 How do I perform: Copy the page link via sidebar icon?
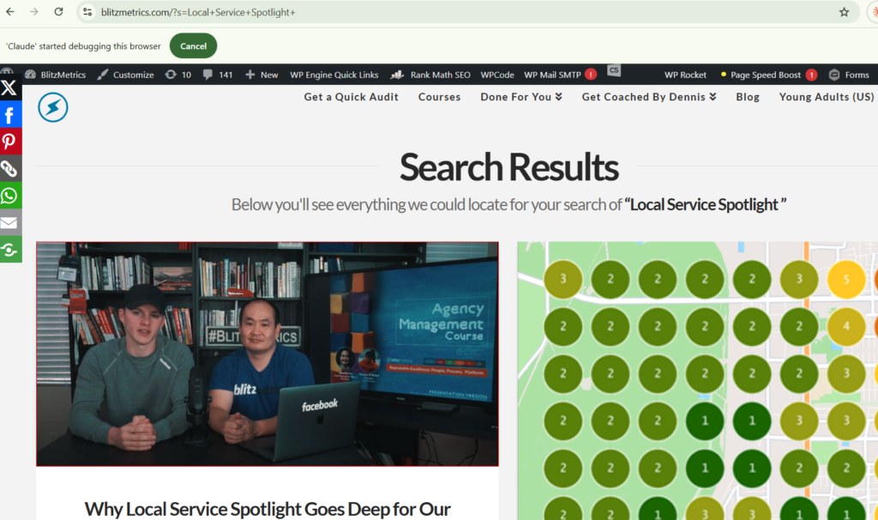[9, 168]
